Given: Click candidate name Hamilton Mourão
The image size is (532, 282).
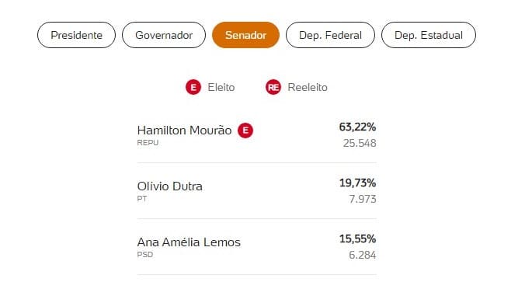Looking at the screenshot, I should pyautogui.click(x=184, y=131).
